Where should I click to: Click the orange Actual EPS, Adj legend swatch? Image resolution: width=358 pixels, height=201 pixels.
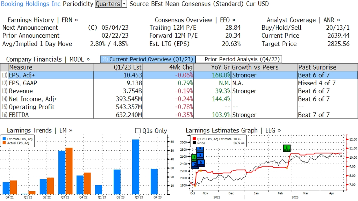4,143
